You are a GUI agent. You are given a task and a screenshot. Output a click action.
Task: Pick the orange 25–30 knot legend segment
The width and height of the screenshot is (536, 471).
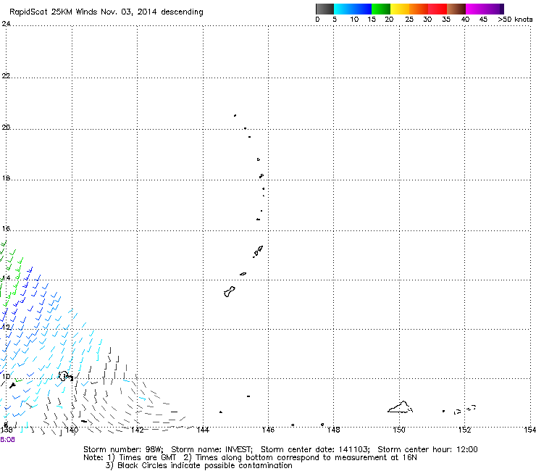(x=419, y=9)
